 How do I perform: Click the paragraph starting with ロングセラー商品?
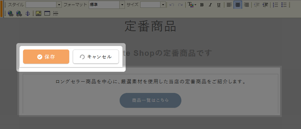151,82
